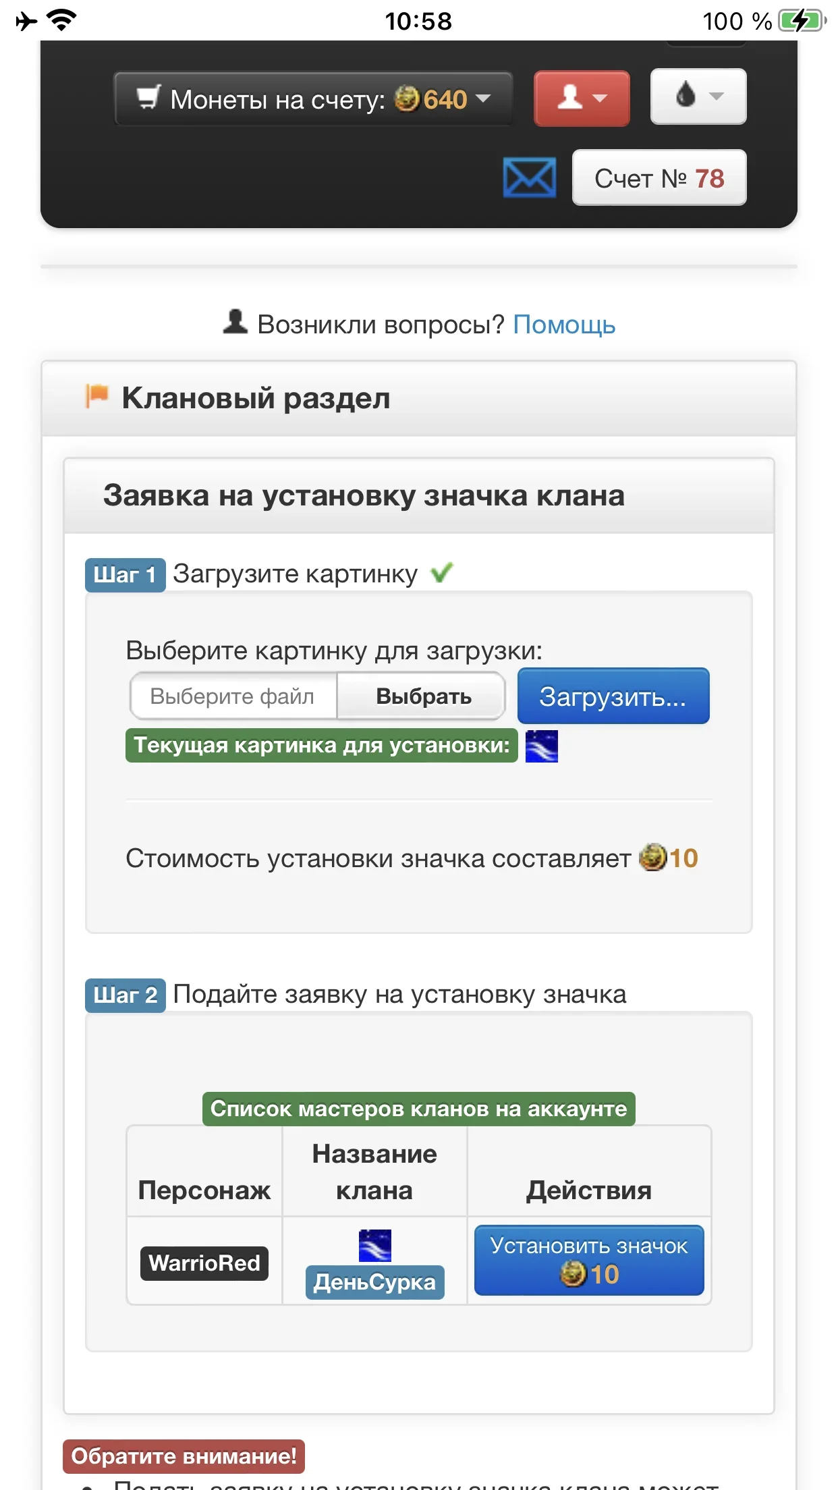
Task: Click the clan emblem above ДеньСурка
Action: [x=375, y=1246]
